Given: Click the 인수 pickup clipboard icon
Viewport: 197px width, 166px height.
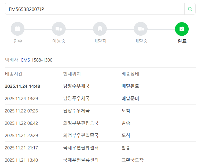Looking at the screenshot, I should point(17,29).
